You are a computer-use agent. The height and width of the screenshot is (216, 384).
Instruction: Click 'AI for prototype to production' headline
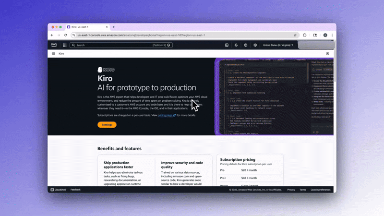click(x=147, y=87)
